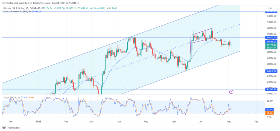The image size is (280, 131).
Task: Click the Dec marker on the time axis
Action: [x=11, y=121]
